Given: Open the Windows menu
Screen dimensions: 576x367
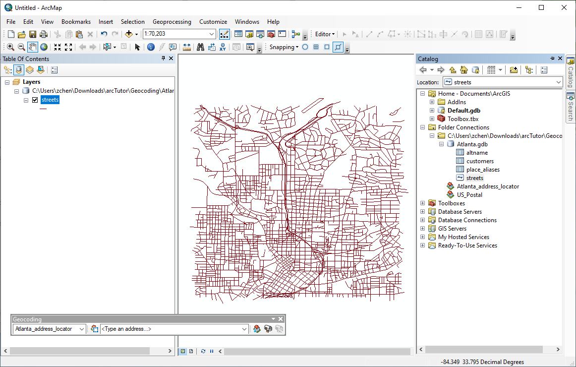Looking at the screenshot, I should point(247,22).
